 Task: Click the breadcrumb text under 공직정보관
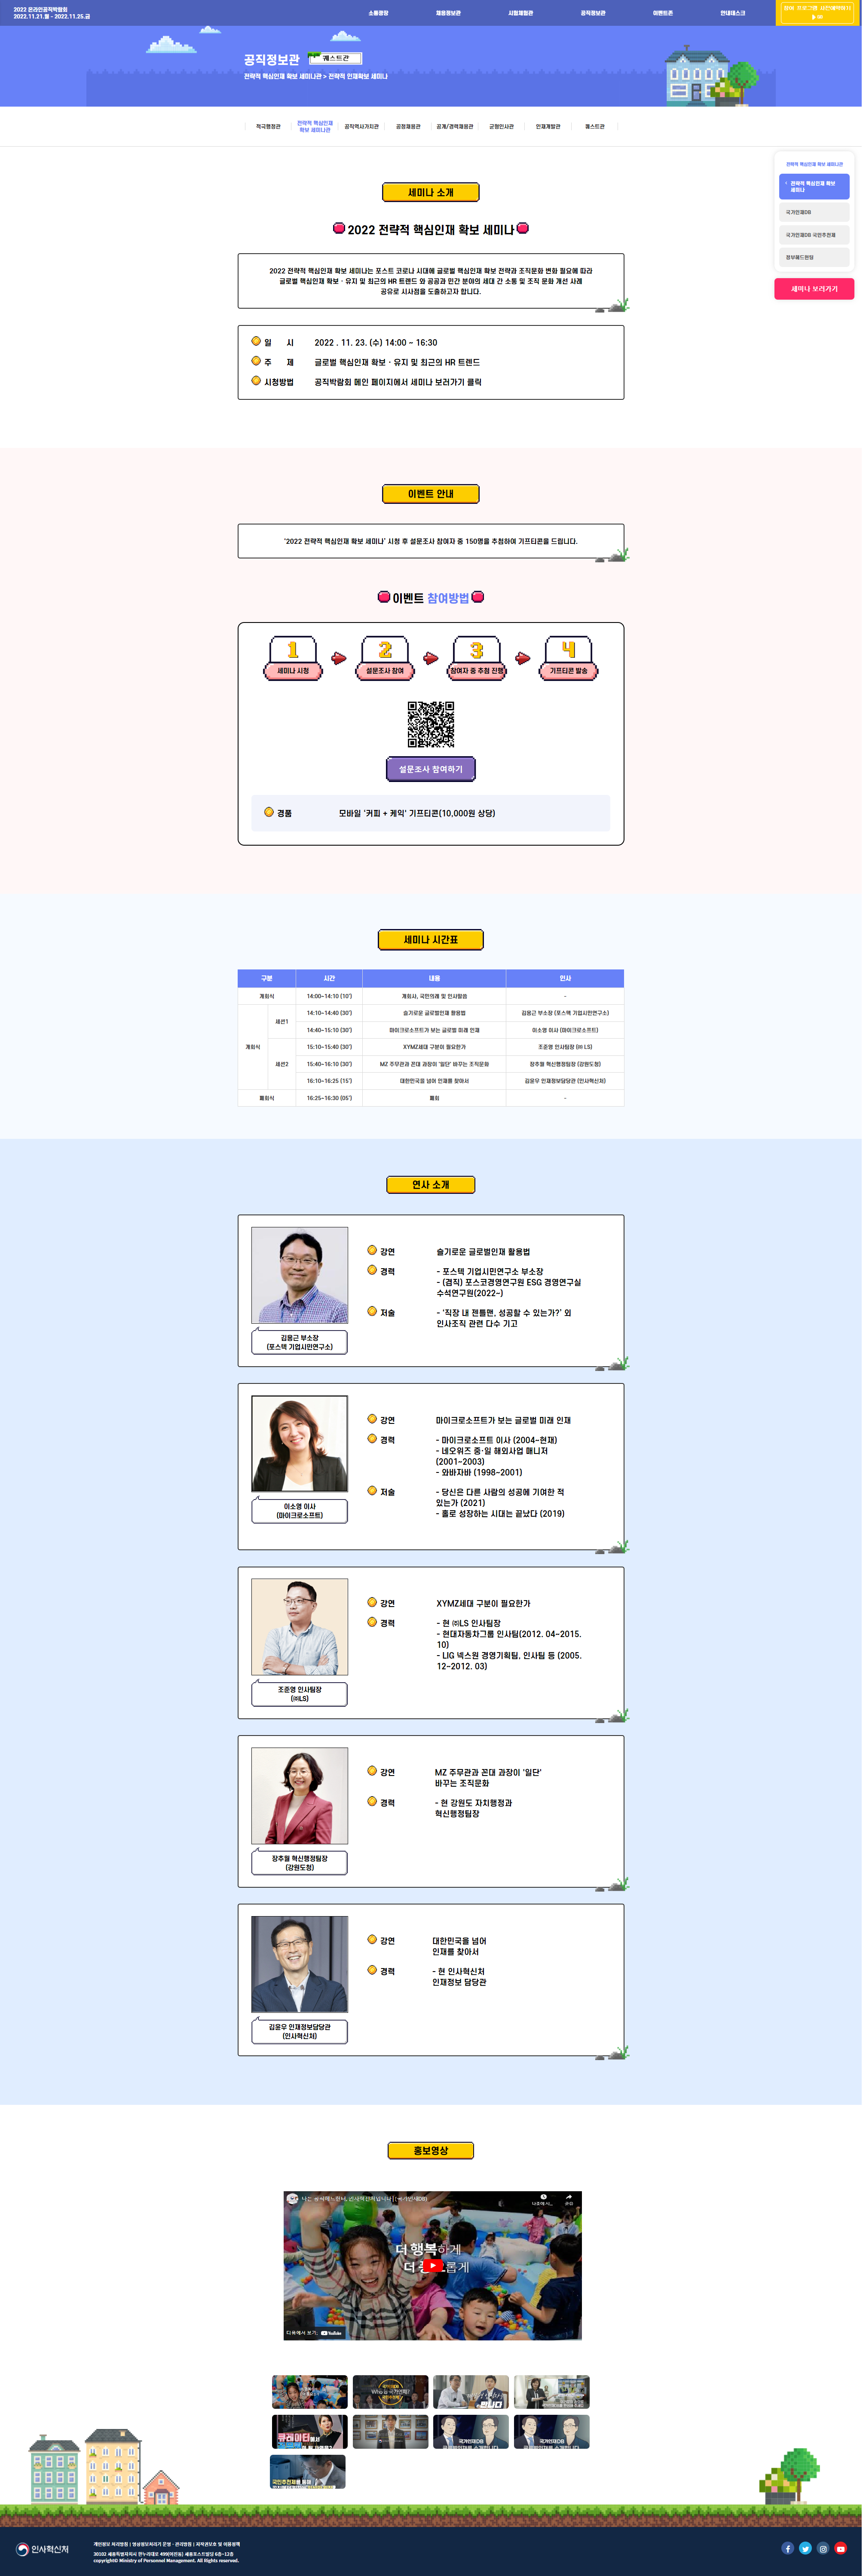pyautogui.click(x=316, y=76)
